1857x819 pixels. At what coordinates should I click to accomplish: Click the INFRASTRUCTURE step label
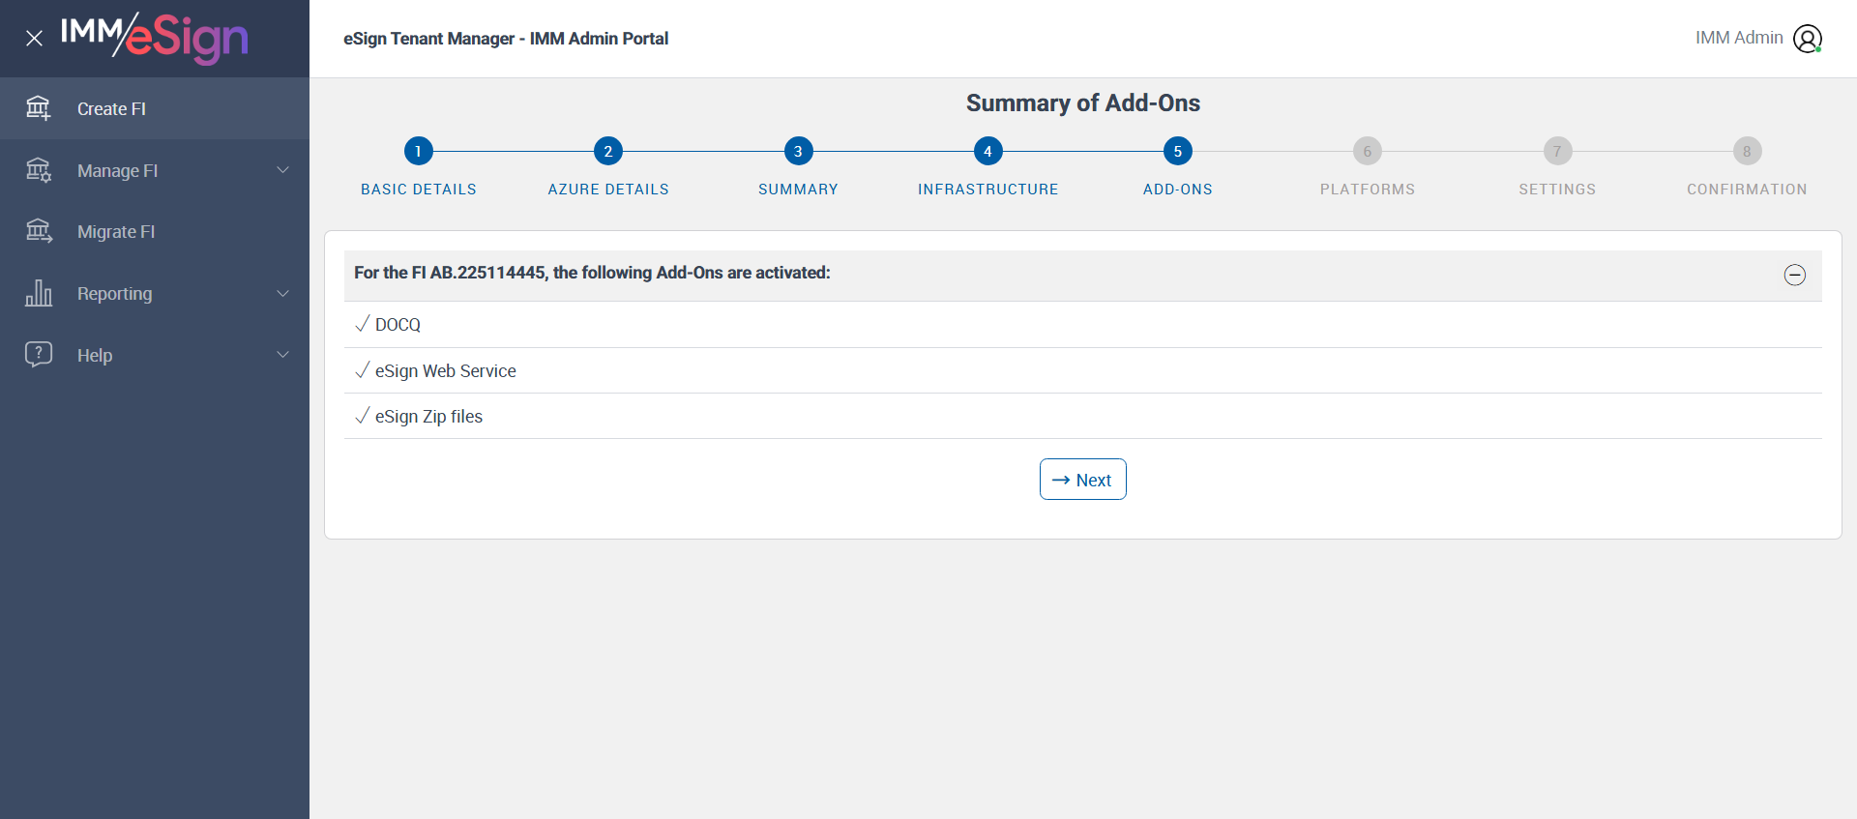[987, 190]
